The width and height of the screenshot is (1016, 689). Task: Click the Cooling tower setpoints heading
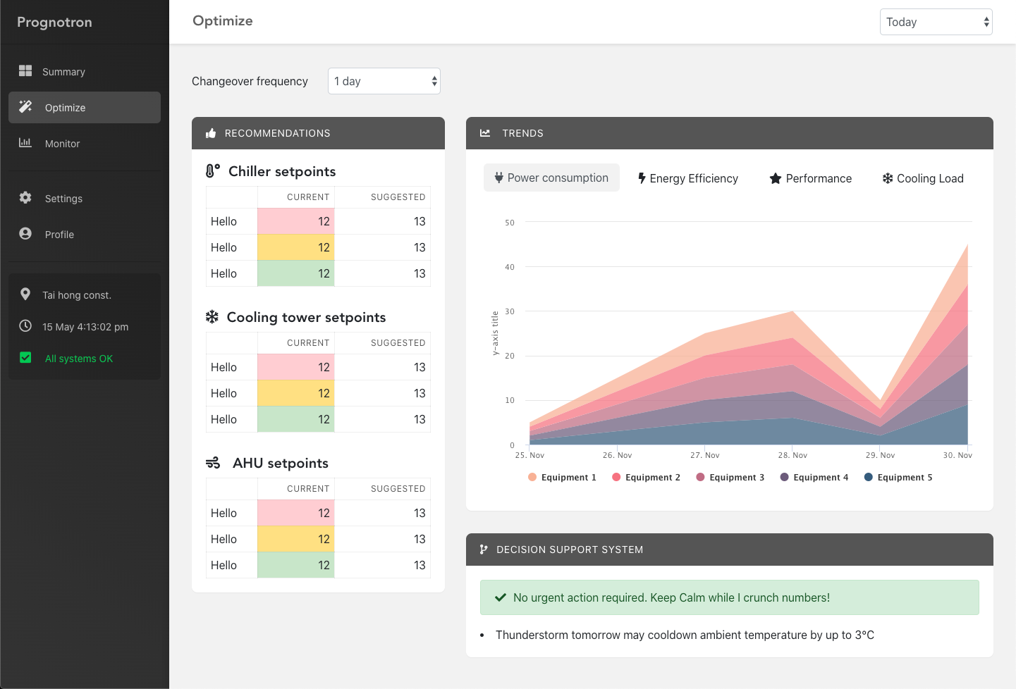pyautogui.click(x=306, y=317)
